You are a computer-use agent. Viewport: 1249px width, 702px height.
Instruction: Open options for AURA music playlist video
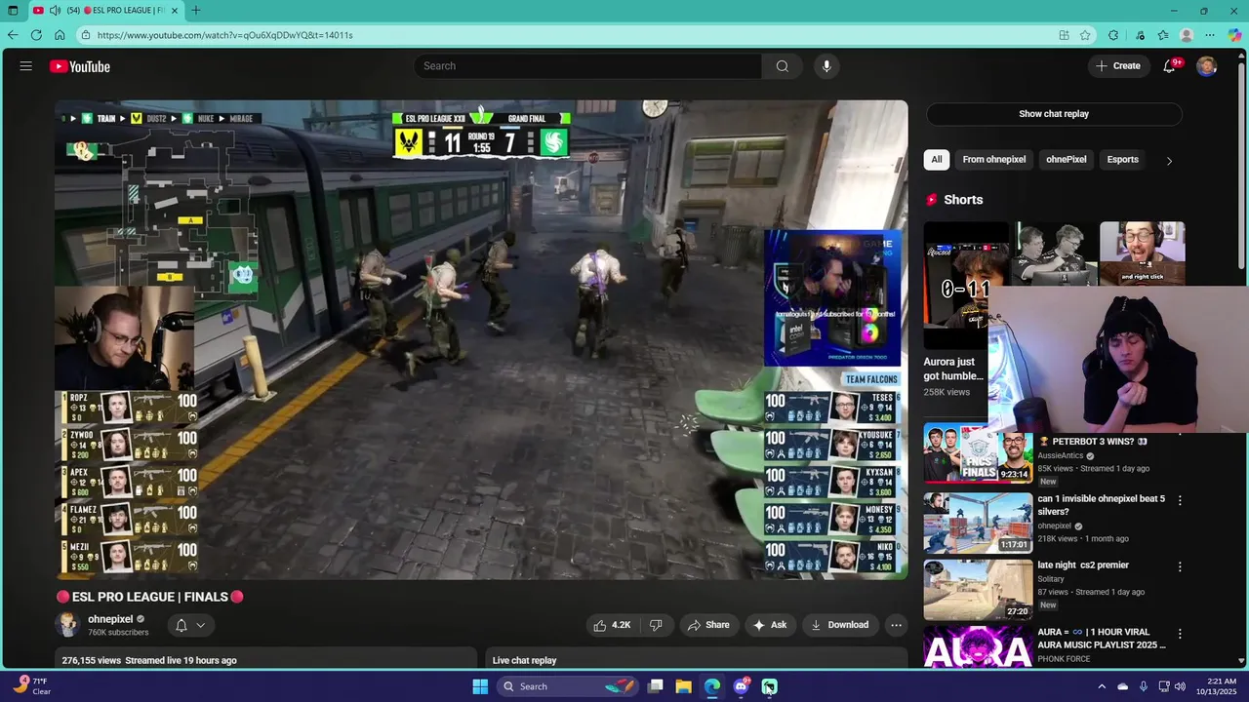pyautogui.click(x=1180, y=634)
